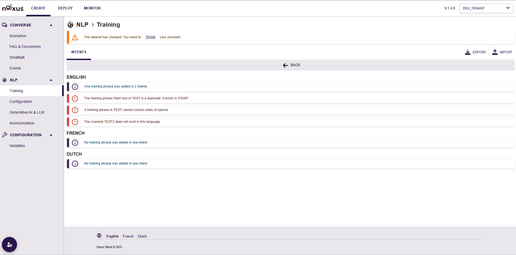The height and width of the screenshot is (255, 516).
Task: Click the globe language icon in footer
Action: pos(99,236)
